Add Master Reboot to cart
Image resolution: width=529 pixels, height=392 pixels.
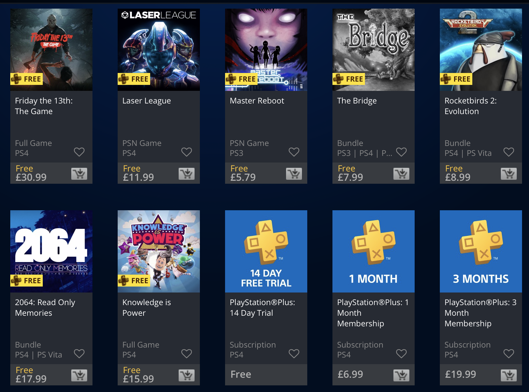(294, 174)
